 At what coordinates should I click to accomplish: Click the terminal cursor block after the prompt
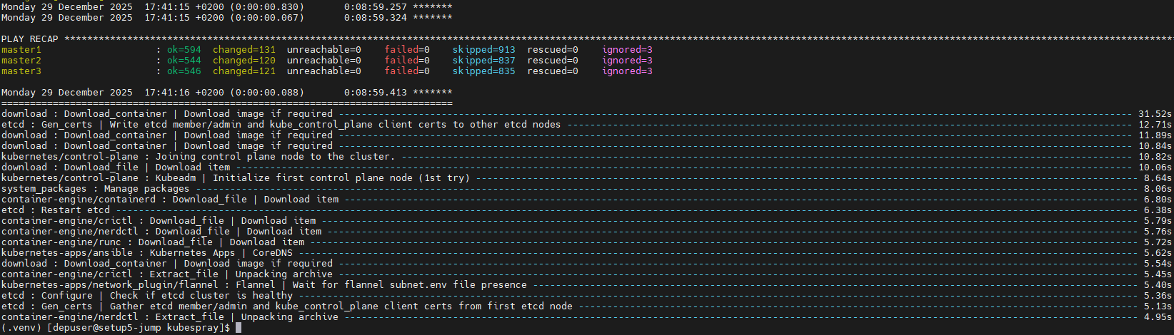click(x=239, y=328)
